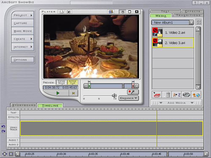The image size is (211, 158).
Task: Click the Effects track row
Action: (111, 117)
